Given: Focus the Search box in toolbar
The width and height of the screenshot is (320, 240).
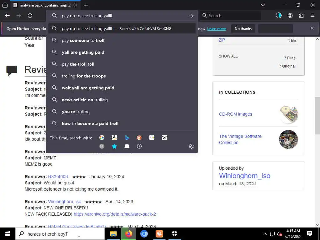Looking at the screenshot, I should point(231,16).
